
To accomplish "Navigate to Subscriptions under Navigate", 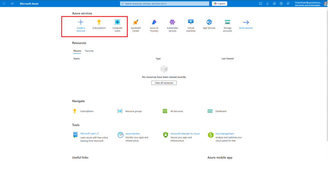I will tap(87, 111).
